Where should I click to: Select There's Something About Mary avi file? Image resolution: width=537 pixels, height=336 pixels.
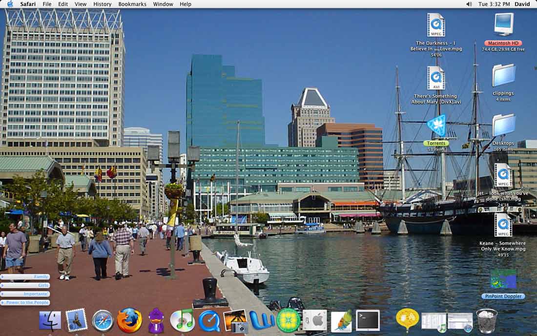(x=436, y=78)
